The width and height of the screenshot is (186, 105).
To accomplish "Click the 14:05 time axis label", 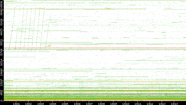I will [x=65, y=103].
